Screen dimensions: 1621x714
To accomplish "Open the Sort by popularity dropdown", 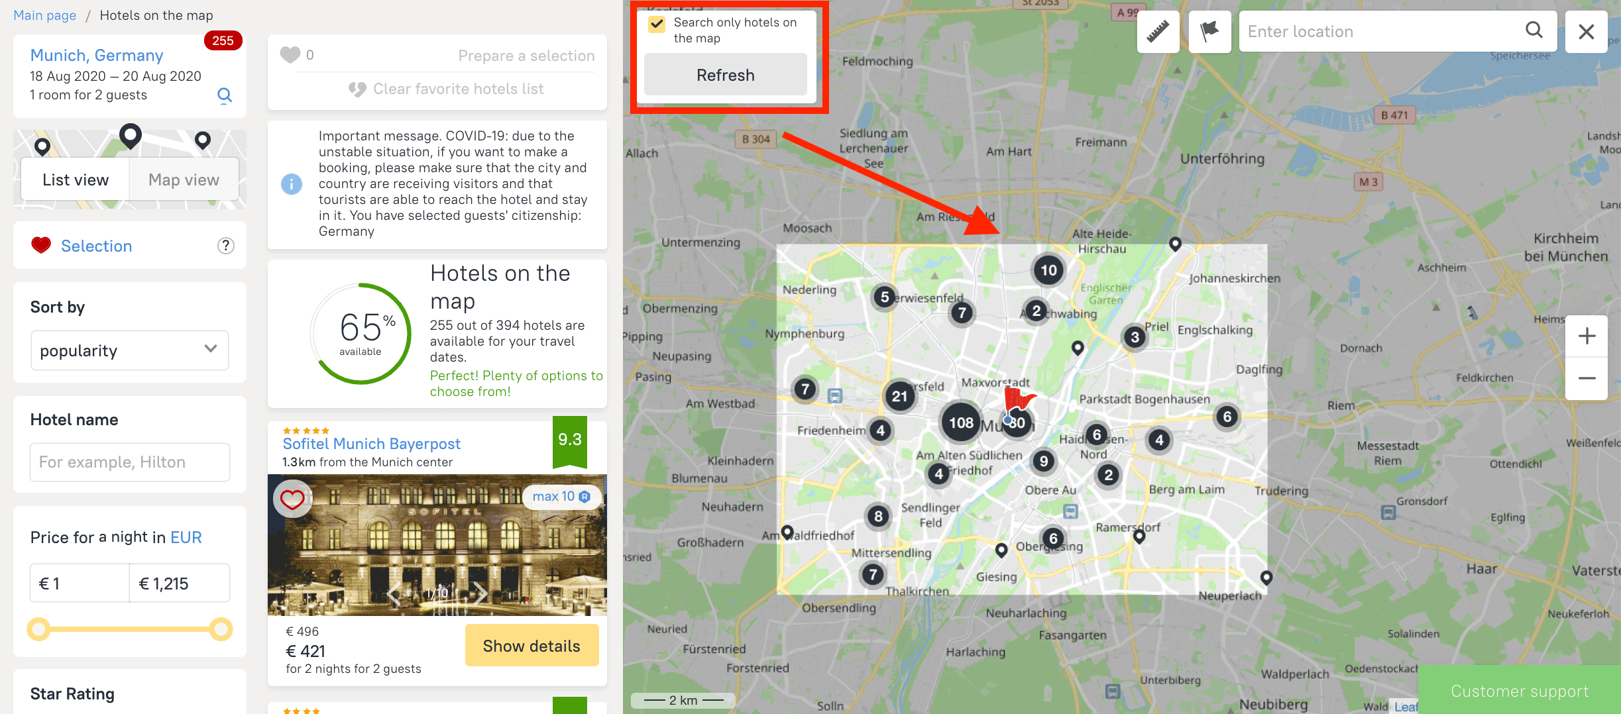I will (130, 350).
